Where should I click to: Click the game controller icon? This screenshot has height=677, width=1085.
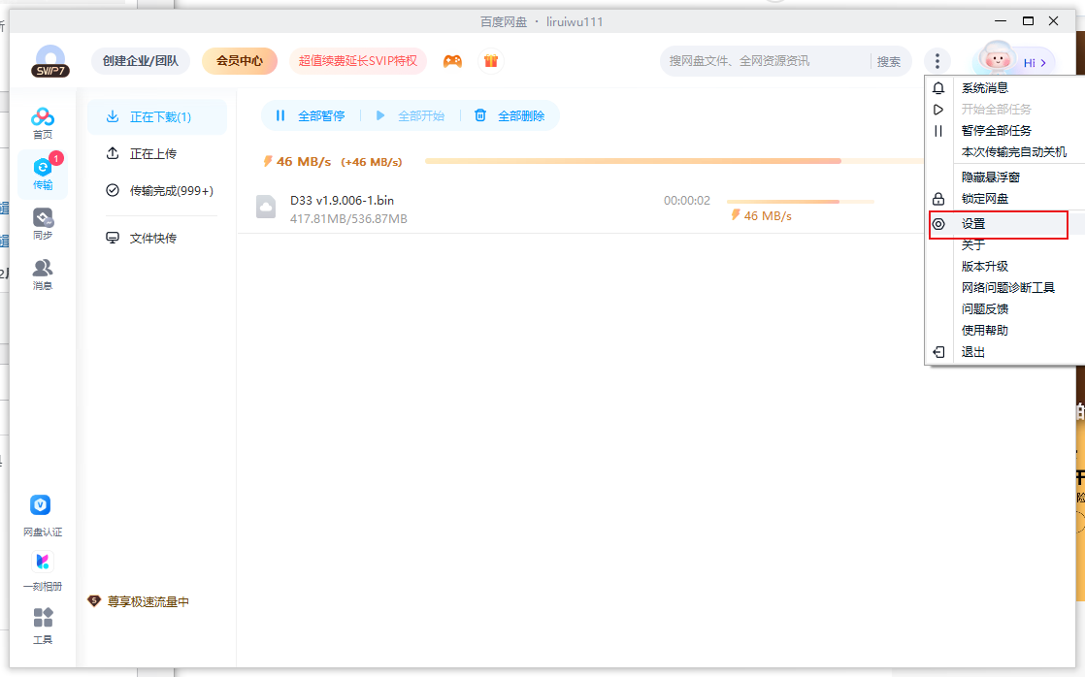click(452, 61)
